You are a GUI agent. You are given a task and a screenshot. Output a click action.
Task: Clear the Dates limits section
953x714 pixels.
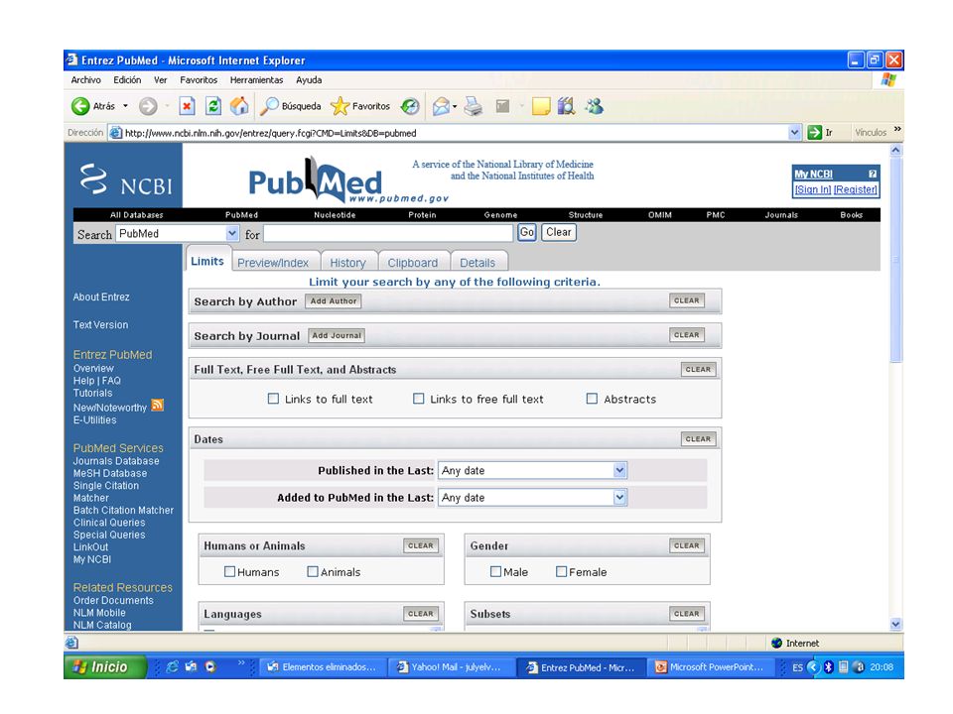pos(698,439)
